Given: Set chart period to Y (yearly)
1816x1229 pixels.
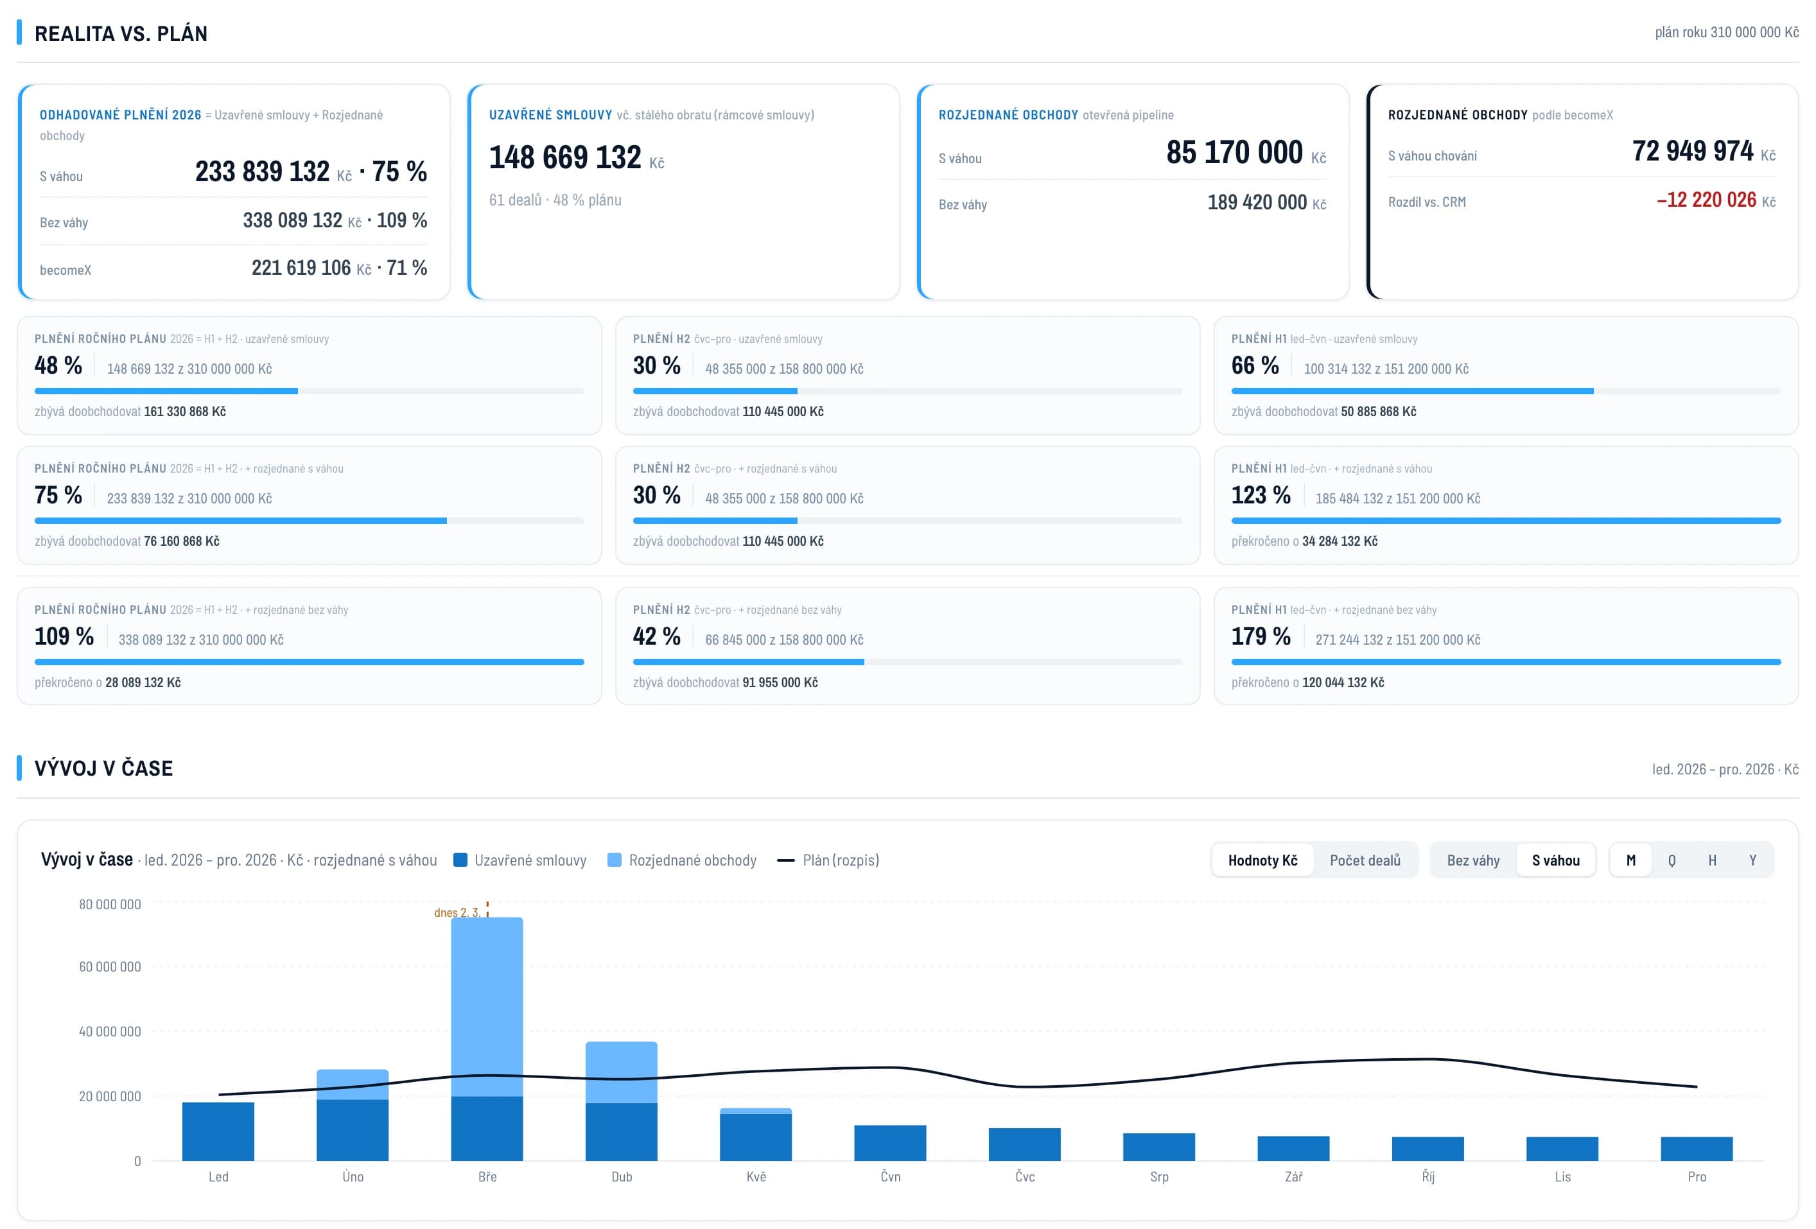Looking at the screenshot, I should coord(1752,860).
